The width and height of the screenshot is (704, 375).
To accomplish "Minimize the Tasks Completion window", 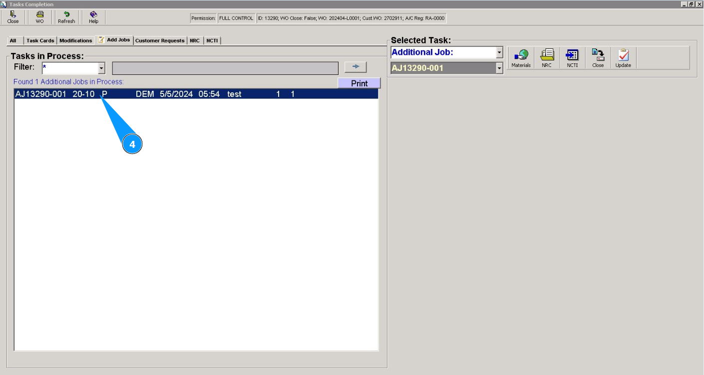I will pos(684,4).
